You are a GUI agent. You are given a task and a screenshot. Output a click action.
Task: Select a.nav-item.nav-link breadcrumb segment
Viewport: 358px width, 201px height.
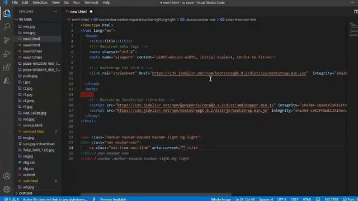(241, 20)
